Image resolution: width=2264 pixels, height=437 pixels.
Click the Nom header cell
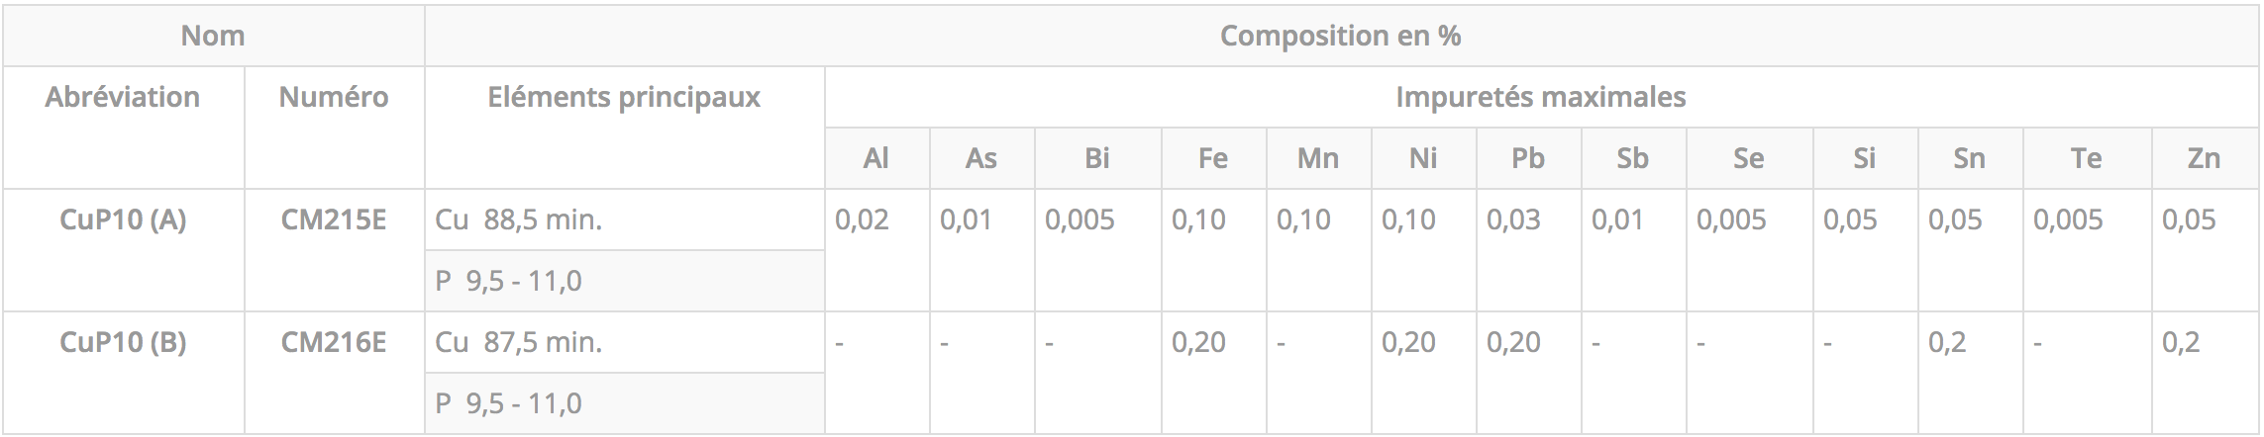tap(213, 36)
